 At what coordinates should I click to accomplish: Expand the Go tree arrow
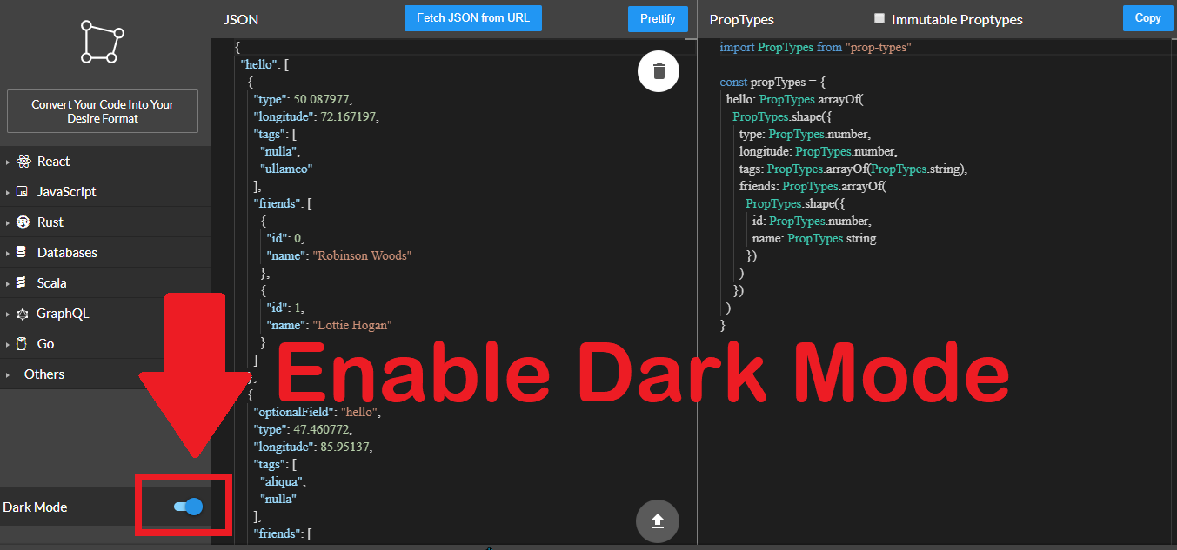[7, 345]
